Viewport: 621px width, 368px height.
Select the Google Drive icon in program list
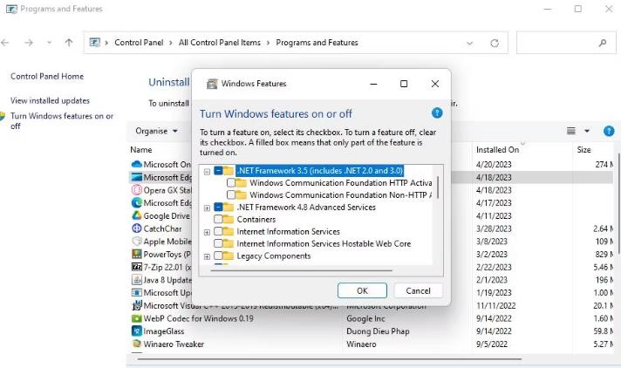(x=137, y=215)
